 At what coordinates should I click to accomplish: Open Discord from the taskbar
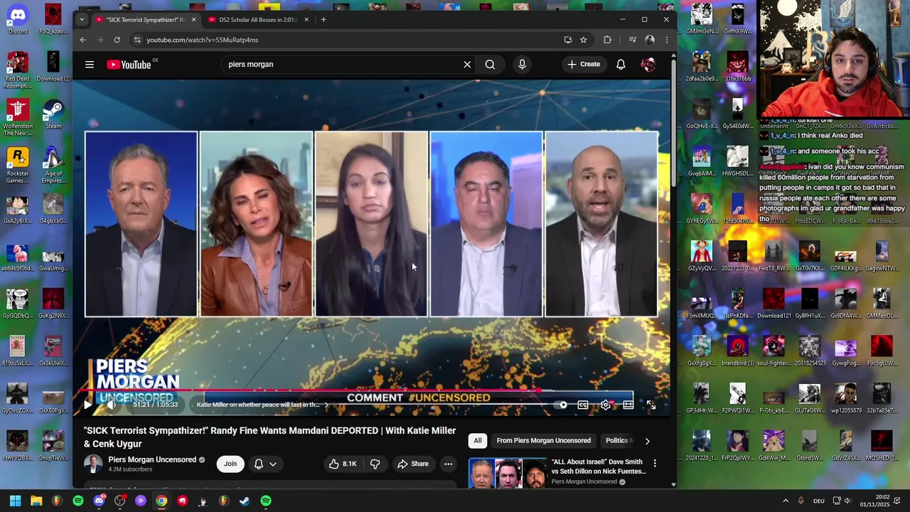99,501
